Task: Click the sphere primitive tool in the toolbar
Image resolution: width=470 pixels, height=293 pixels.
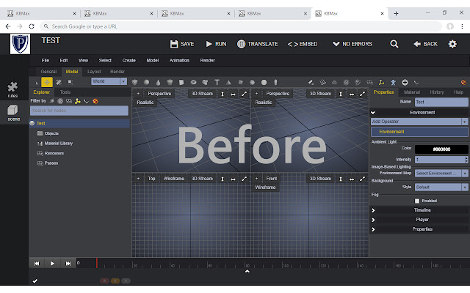Action: 147,82
